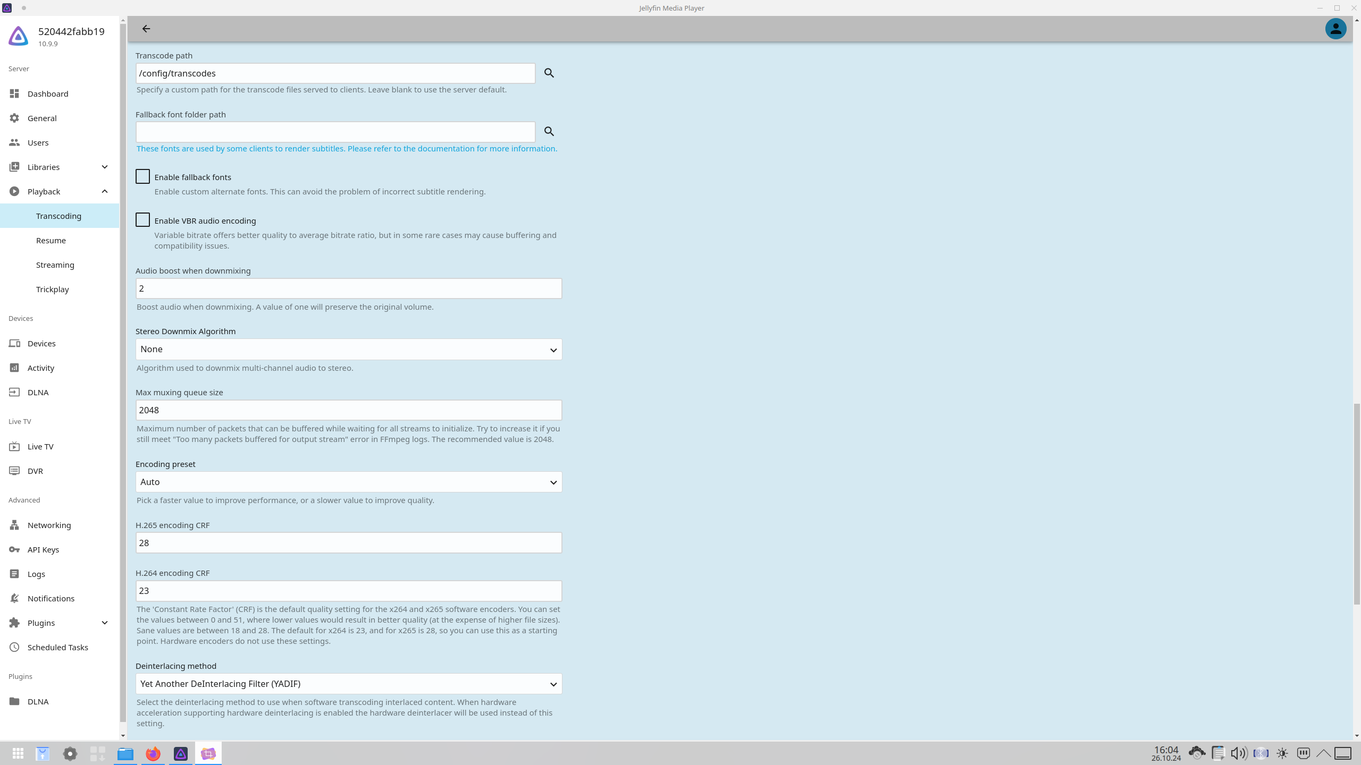Select the Resume submenu item

51,240
